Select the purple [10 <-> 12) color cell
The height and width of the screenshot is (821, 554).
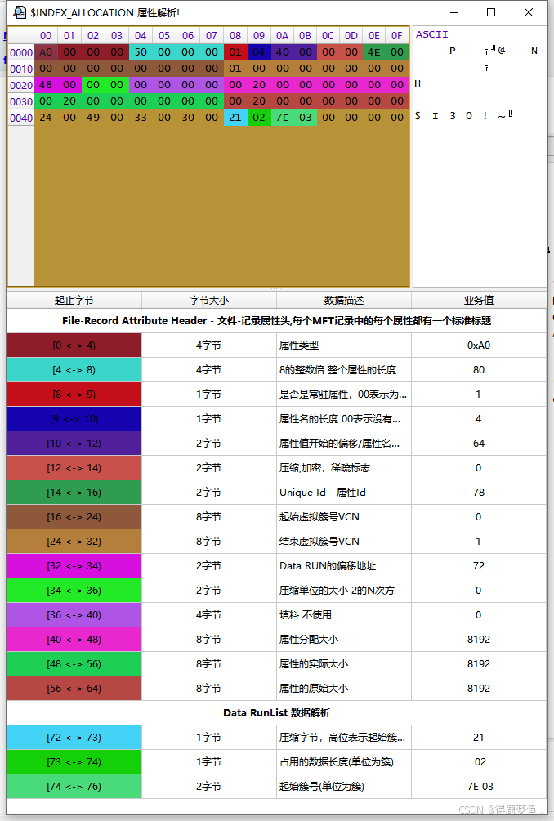[x=74, y=444]
